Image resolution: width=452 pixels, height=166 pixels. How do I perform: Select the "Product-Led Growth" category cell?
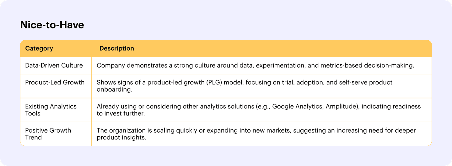[x=55, y=83]
